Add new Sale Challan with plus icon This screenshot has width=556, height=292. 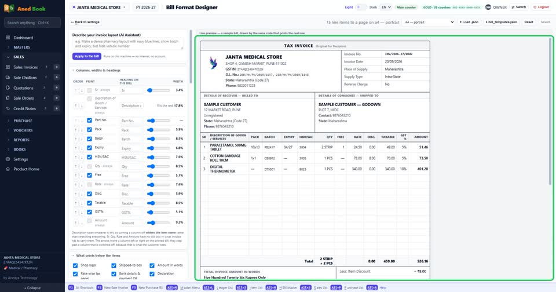click(56, 77)
